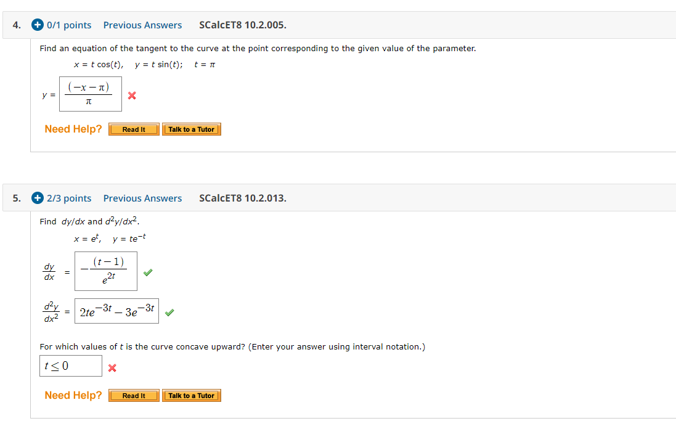Image resolution: width=676 pixels, height=429 pixels.
Task: Click the plus icon next to 0/1 points
Action: point(37,25)
